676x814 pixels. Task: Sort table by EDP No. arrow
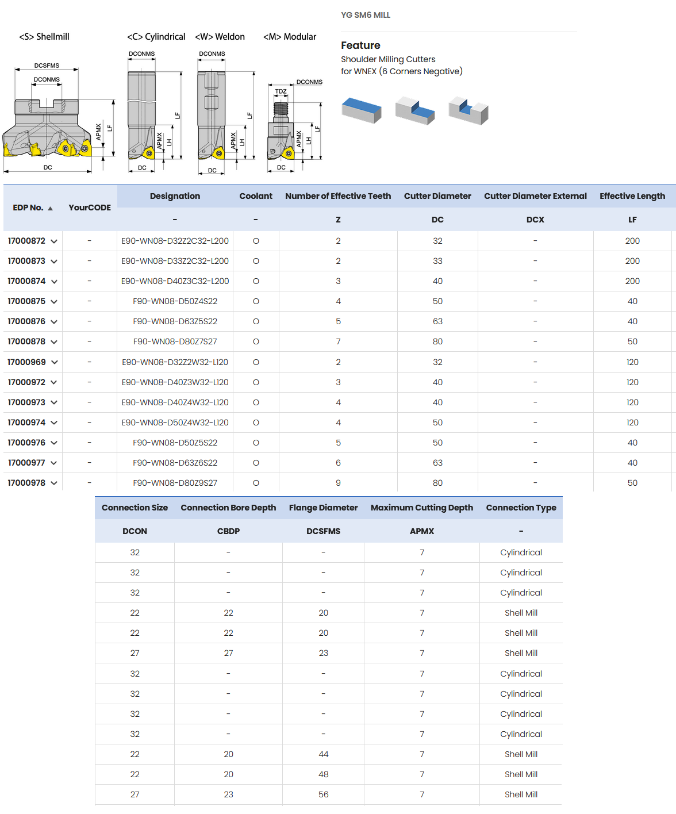[x=51, y=208]
